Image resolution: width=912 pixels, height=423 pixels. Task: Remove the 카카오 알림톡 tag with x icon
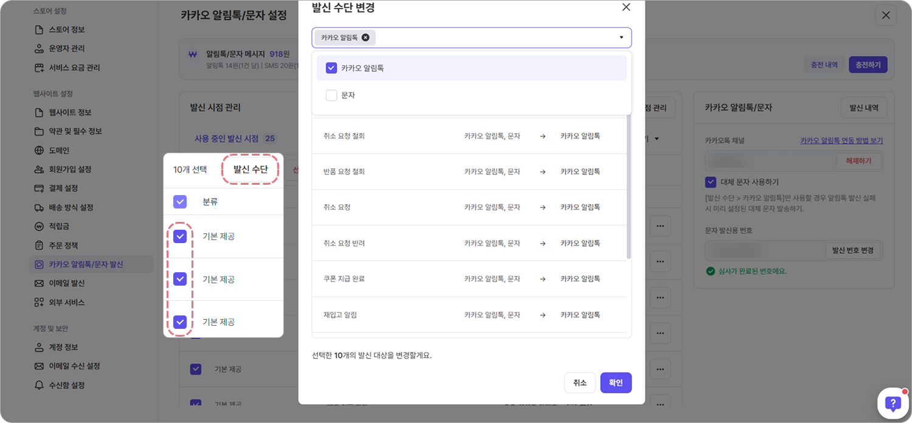[x=365, y=38]
